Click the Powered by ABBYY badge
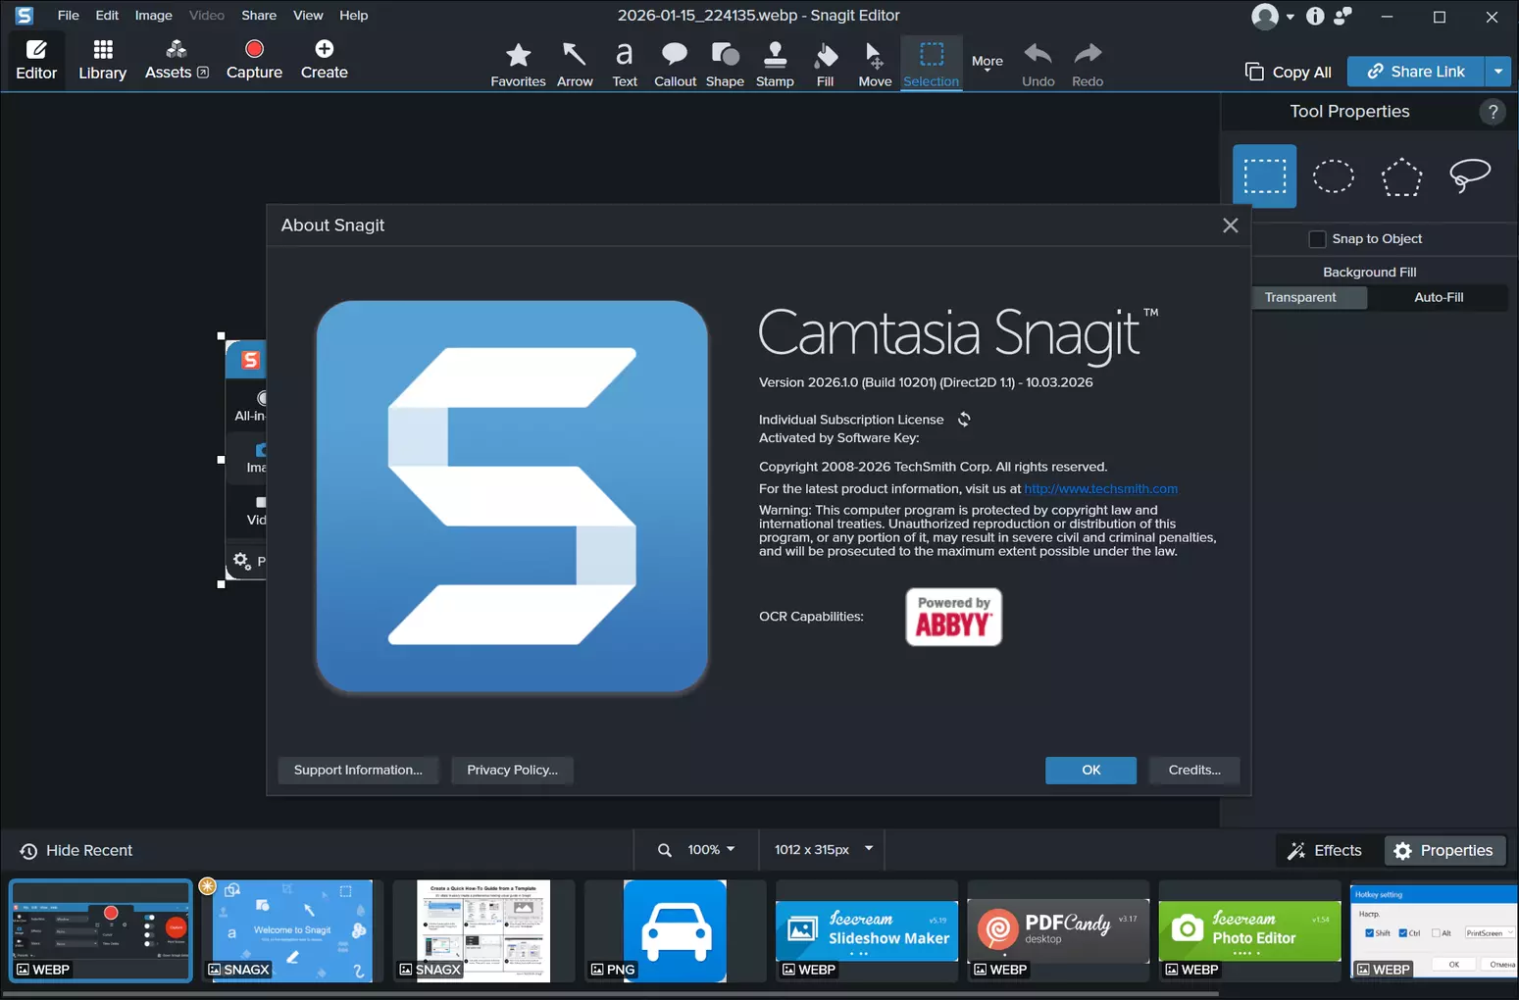Screen dimensions: 1519x1000 pyautogui.click(x=953, y=617)
